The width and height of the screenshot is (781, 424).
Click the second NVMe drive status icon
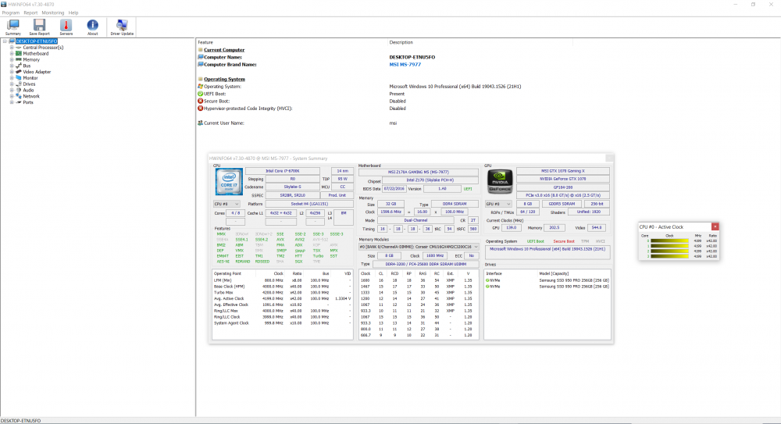(487, 287)
